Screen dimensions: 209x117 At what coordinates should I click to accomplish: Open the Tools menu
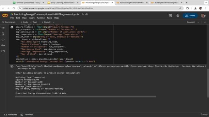click(49, 18)
